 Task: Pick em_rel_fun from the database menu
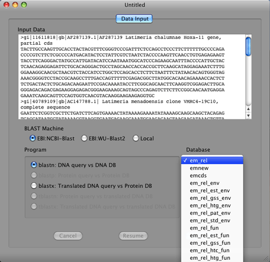pos(212,228)
